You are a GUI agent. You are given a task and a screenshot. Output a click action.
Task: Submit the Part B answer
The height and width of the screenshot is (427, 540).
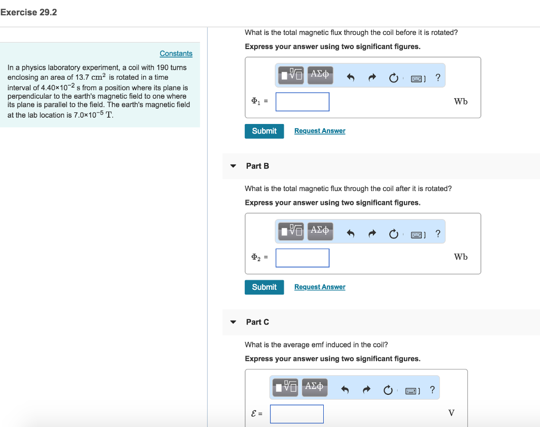pos(264,287)
